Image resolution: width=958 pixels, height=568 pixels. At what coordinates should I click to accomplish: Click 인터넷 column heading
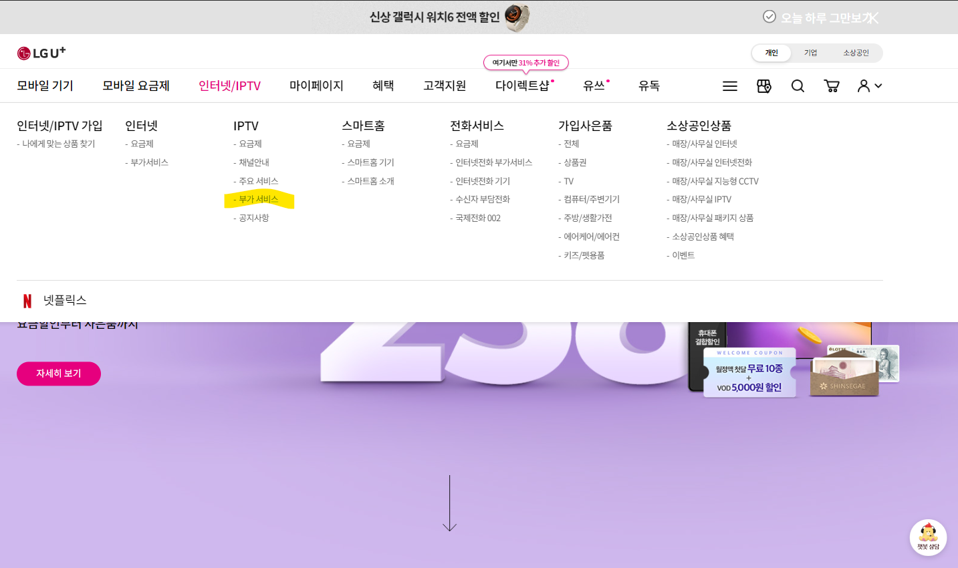141,126
